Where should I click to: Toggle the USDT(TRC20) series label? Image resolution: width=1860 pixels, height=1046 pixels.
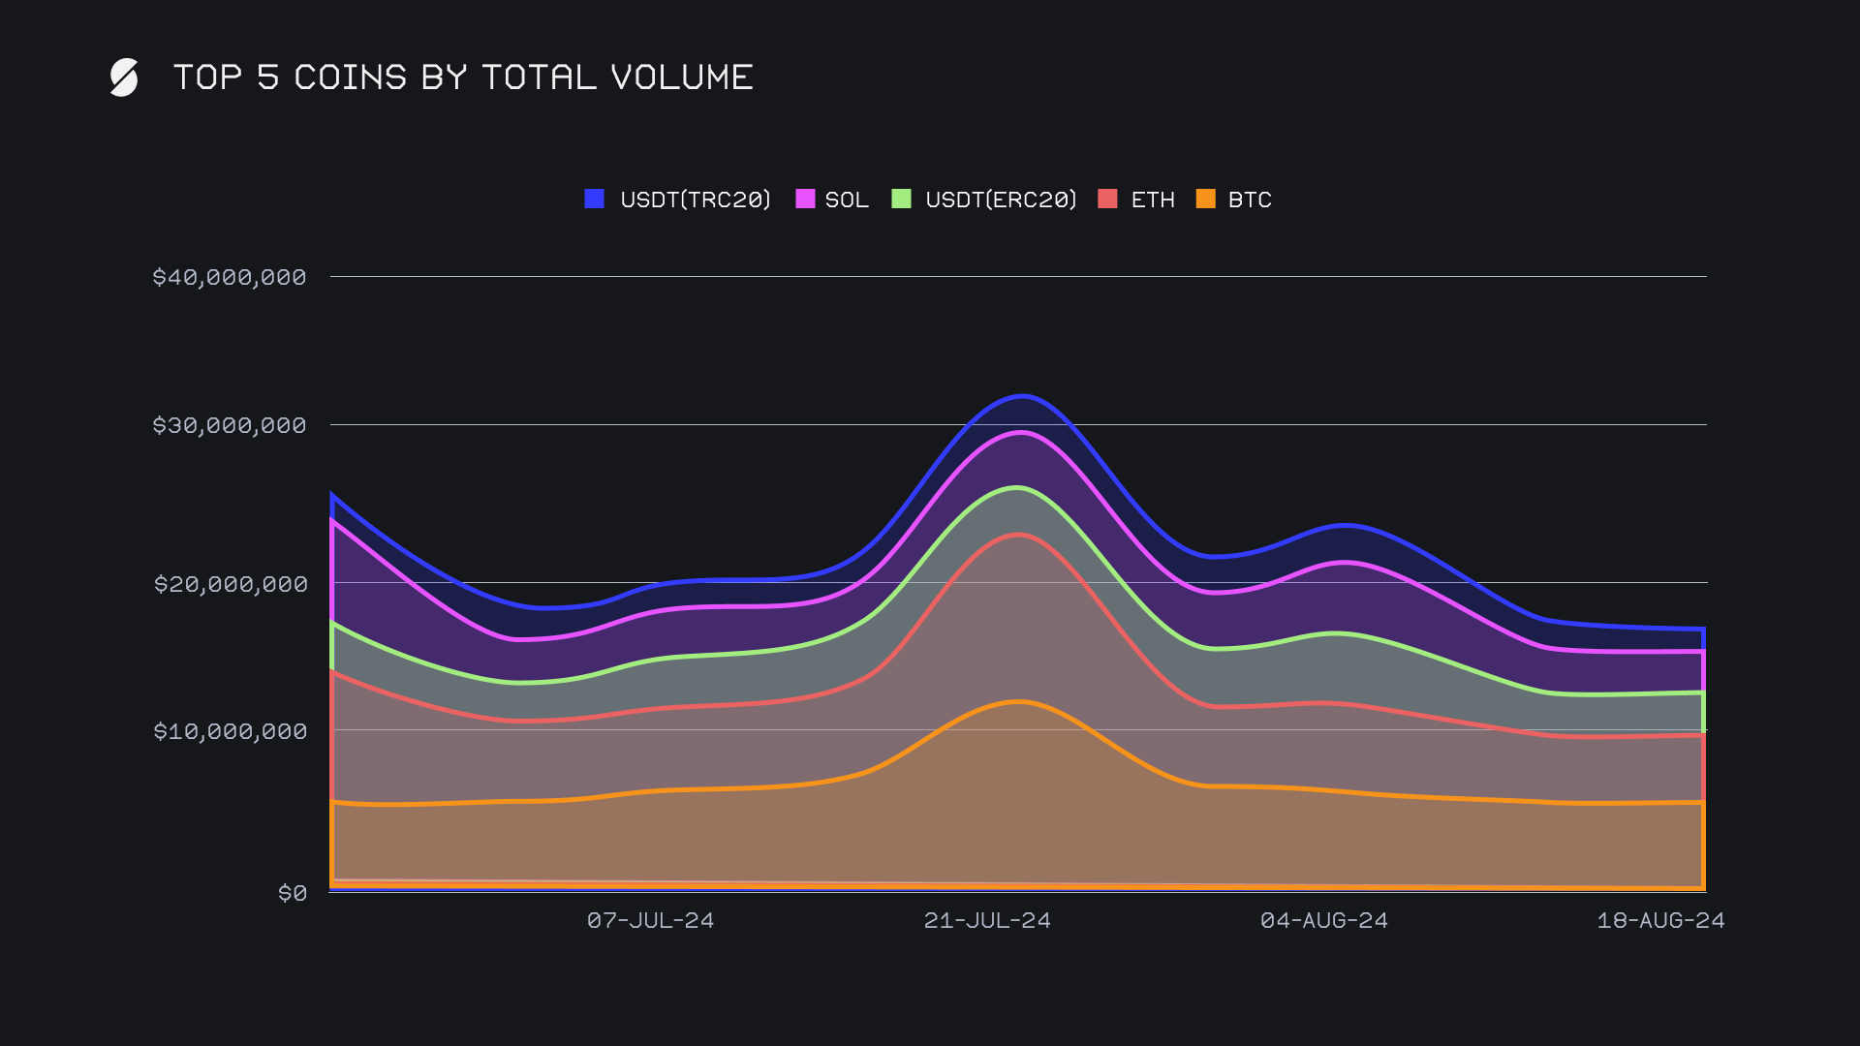coord(695,200)
